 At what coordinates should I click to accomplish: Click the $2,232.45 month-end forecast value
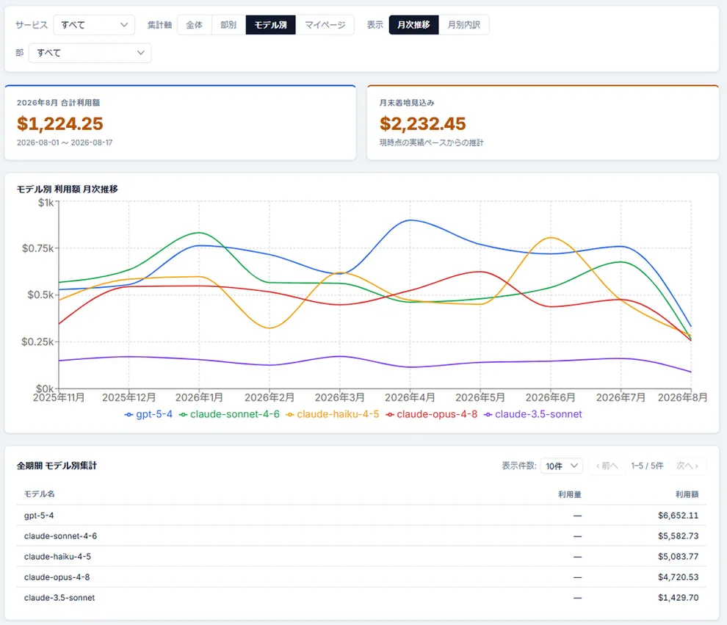coord(422,124)
